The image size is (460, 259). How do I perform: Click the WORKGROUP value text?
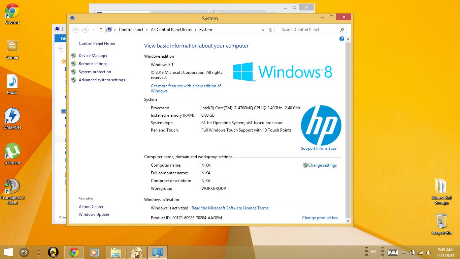tap(213, 189)
